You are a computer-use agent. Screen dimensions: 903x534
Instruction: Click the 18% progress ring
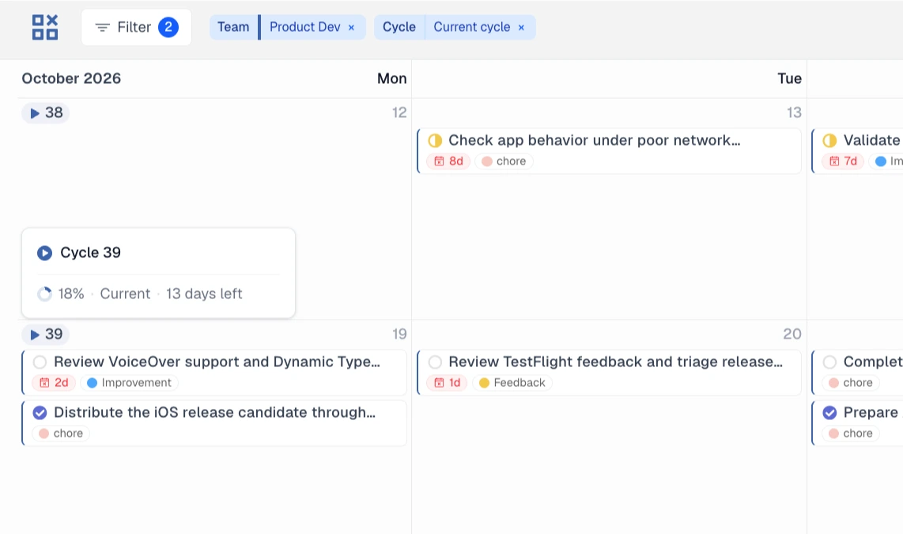[44, 294]
